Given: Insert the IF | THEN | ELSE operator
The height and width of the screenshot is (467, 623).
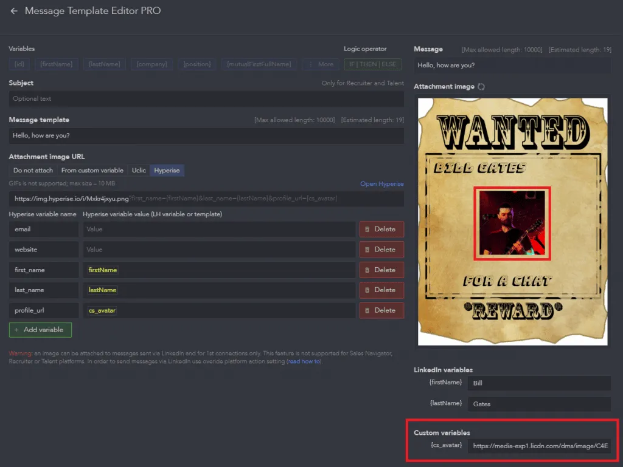Looking at the screenshot, I should tap(373, 64).
